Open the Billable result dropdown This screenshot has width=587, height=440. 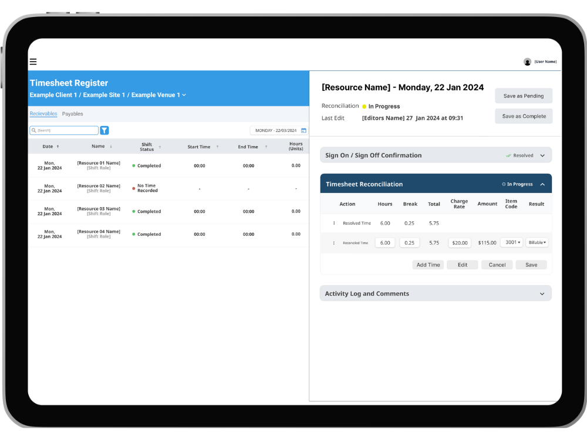click(537, 242)
